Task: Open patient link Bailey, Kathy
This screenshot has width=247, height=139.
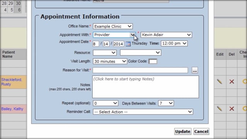Action: pos(12,109)
